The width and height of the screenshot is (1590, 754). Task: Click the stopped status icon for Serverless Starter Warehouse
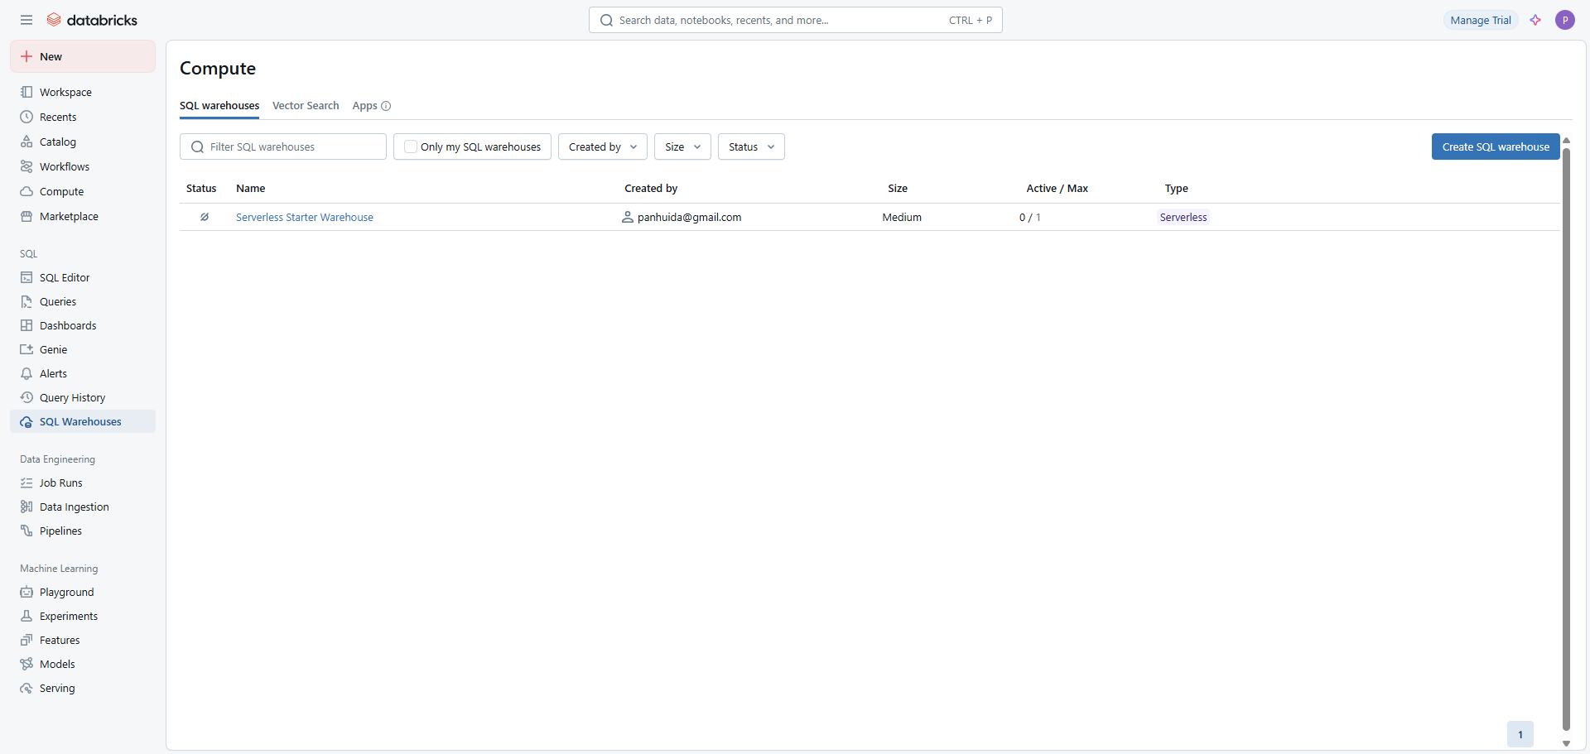coord(204,217)
